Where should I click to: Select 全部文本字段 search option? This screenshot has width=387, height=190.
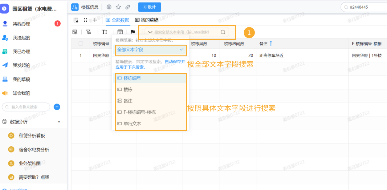click(x=151, y=50)
